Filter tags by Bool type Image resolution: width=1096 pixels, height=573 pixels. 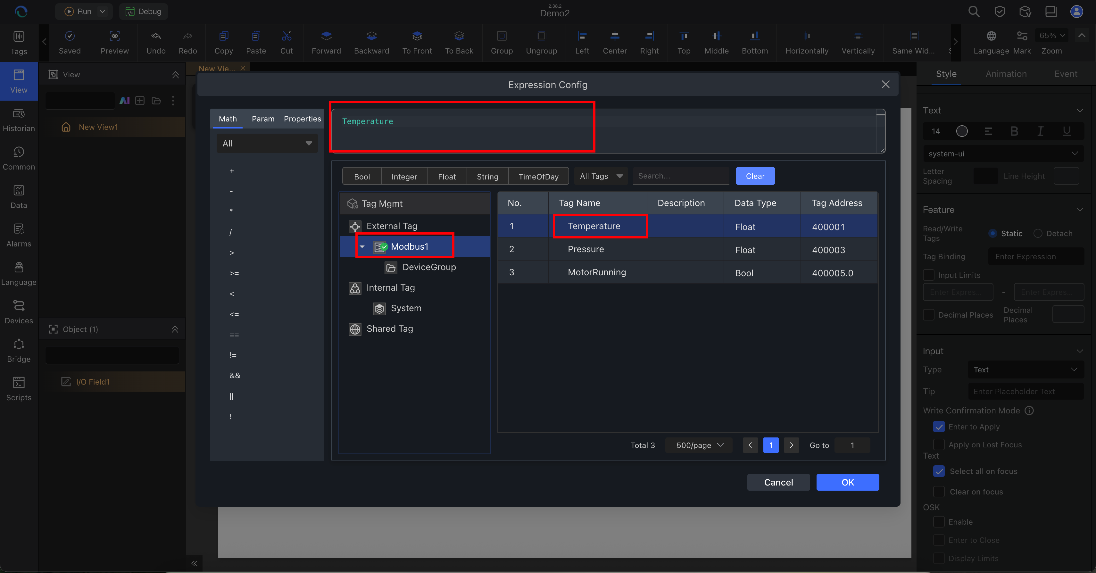tap(361, 176)
